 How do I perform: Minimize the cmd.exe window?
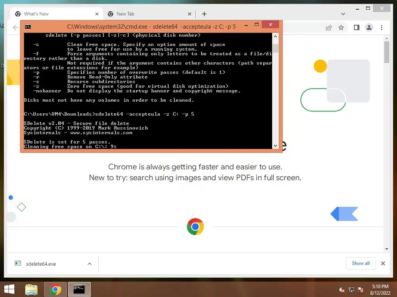pos(246,25)
